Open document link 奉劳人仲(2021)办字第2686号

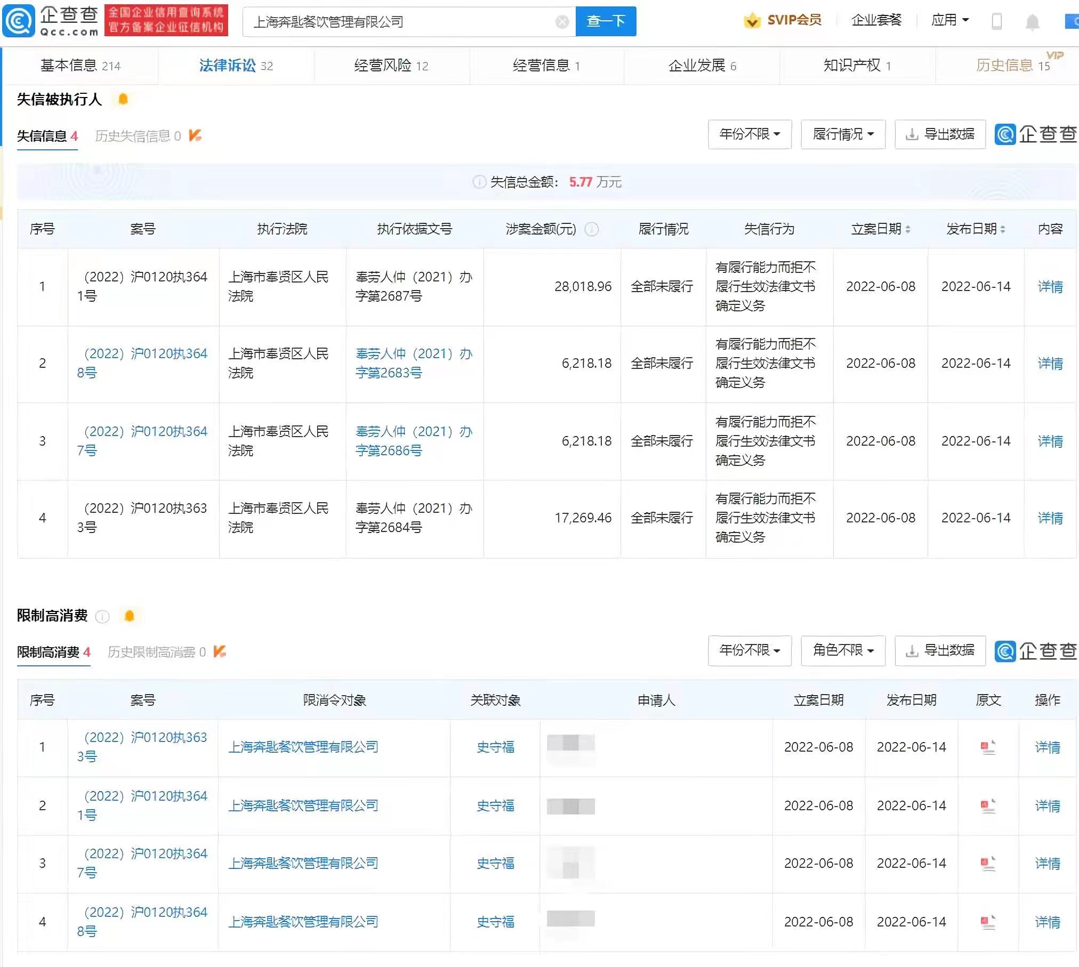(414, 441)
